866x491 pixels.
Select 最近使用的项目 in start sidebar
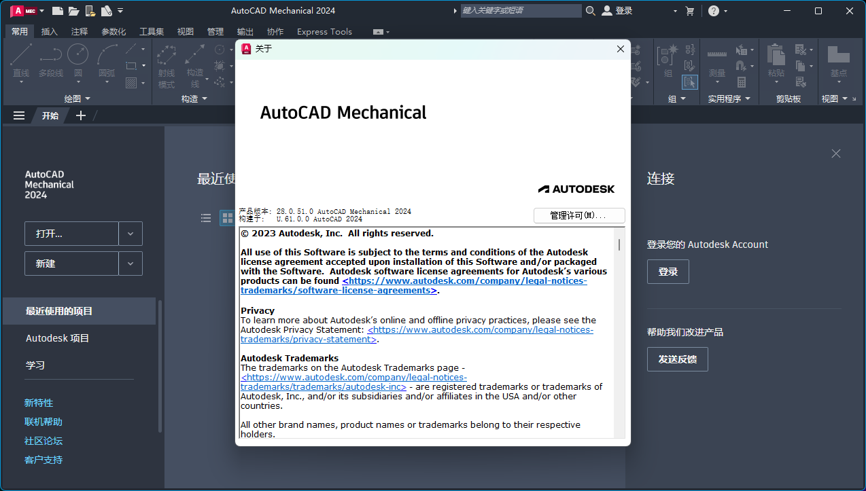(79, 311)
